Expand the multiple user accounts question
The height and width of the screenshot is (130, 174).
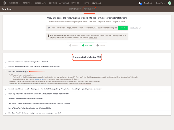pos(87,113)
